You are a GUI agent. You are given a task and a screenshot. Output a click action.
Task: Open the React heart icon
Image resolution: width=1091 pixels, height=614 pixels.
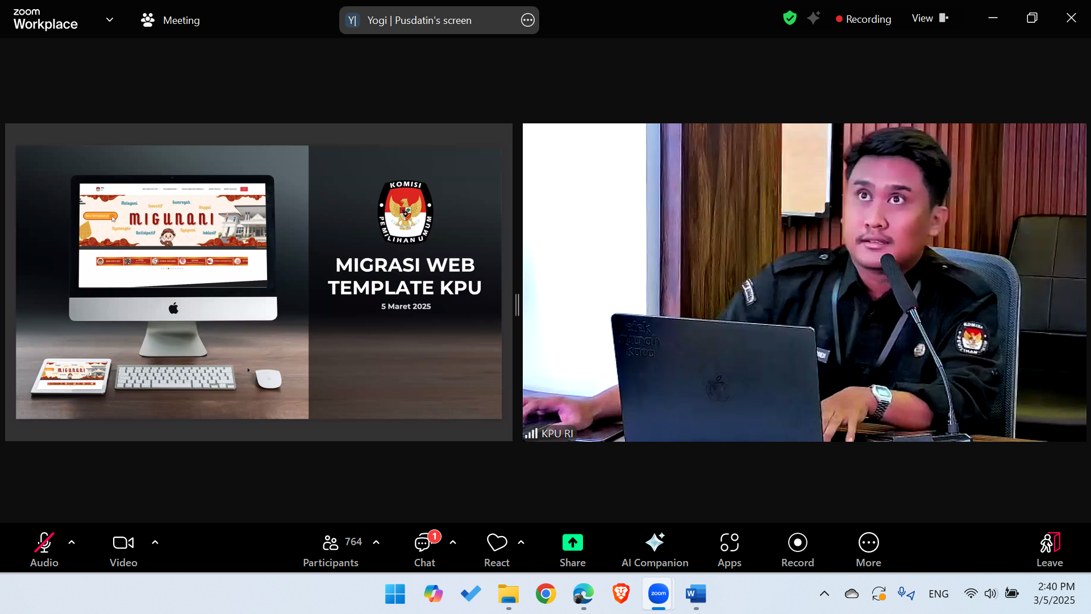pyautogui.click(x=497, y=543)
